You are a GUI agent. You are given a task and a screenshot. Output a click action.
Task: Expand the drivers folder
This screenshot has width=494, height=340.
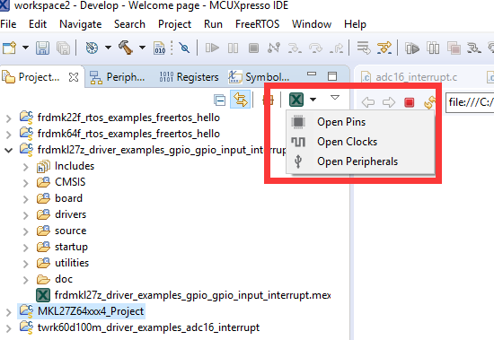pyautogui.click(x=26, y=215)
